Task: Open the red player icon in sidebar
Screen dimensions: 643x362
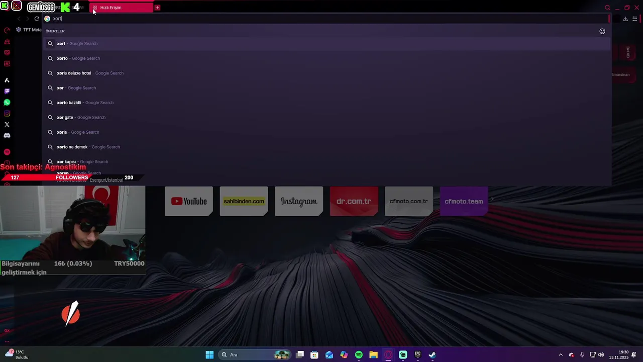Action: 7,152
